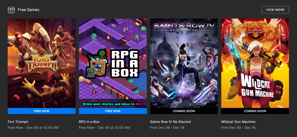Click Fort Triumph free-until date text
Image resolution: width=297 pixels, height=137 pixels.
33,127
